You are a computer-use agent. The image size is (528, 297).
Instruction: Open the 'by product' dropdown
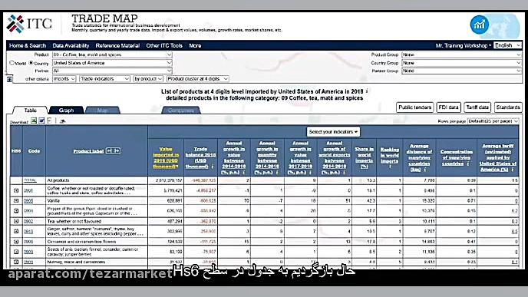(148, 79)
